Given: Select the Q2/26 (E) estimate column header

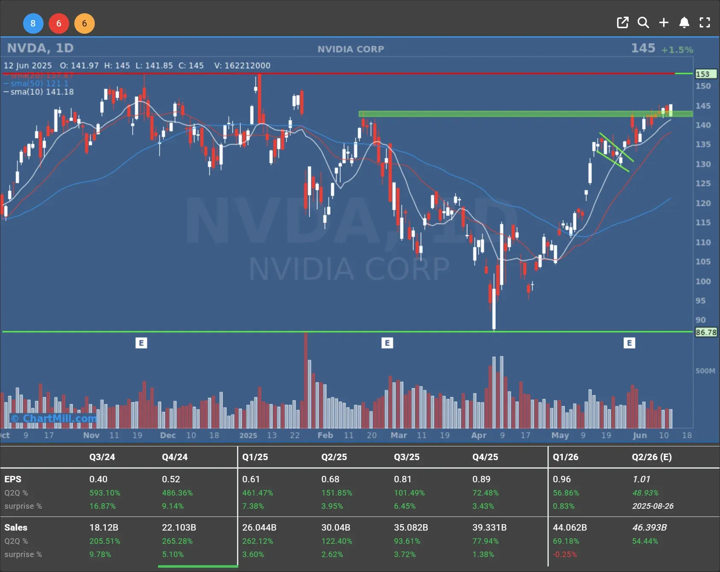Looking at the screenshot, I should pyautogui.click(x=651, y=457).
